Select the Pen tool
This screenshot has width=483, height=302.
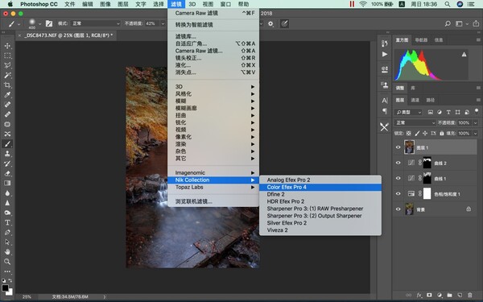pyautogui.click(x=7, y=233)
